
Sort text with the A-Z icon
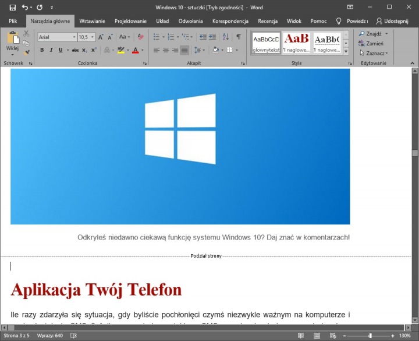(226, 37)
